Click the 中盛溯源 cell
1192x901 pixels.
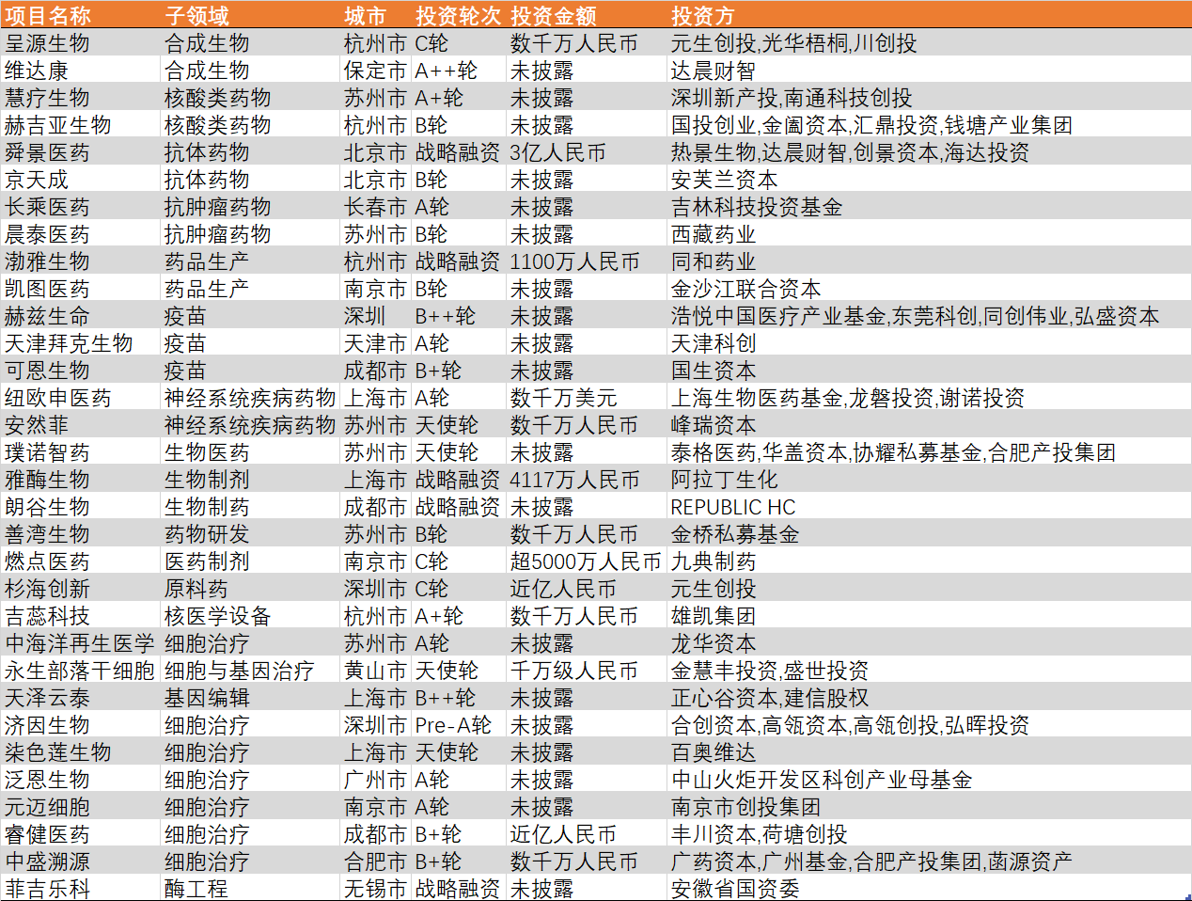pos(47,861)
